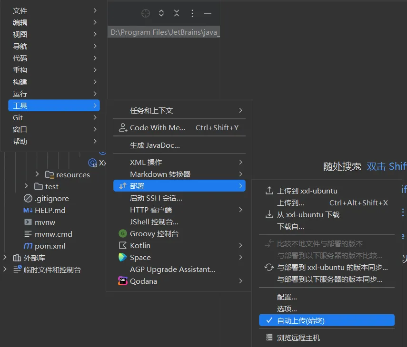This screenshot has height=347, width=407.
Task: Select the highlighted 工具 menu
Action: [54, 106]
